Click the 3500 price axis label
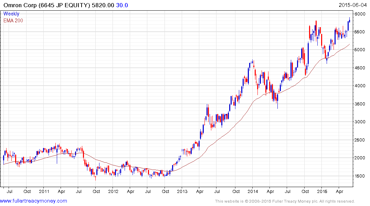Viewport: 370px width, 206px height. (x=360, y=104)
